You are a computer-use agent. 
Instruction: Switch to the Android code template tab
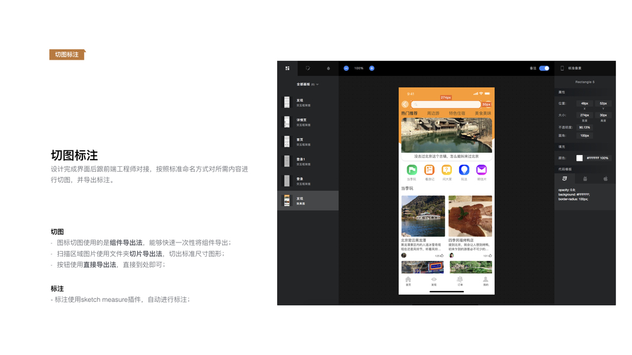pos(585,179)
